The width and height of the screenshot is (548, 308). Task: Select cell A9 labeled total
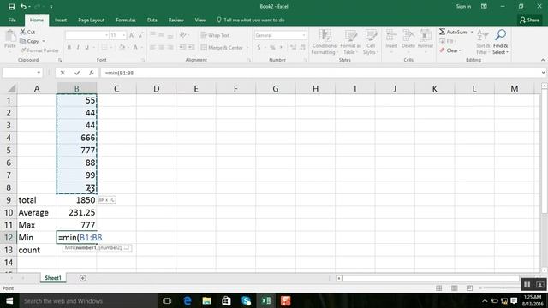tap(37, 200)
